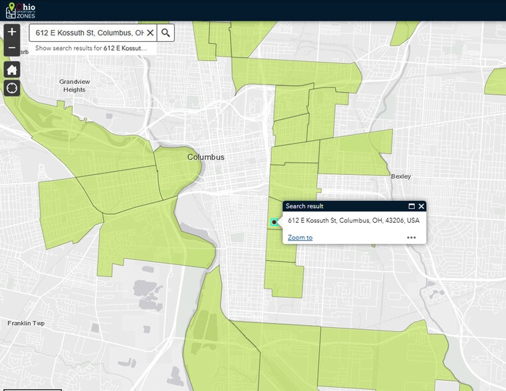Clear the address search text
The width and height of the screenshot is (506, 391).
click(x=150, y=33)
